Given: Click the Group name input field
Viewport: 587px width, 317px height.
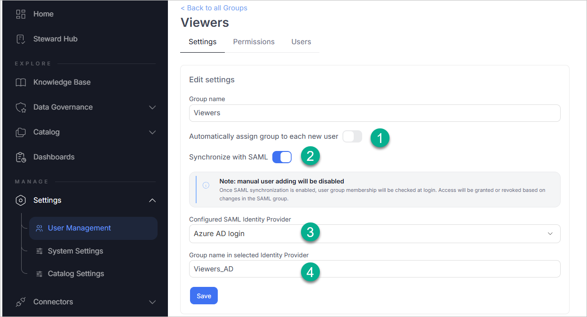Looking at the screenshot, I should 374,113.
